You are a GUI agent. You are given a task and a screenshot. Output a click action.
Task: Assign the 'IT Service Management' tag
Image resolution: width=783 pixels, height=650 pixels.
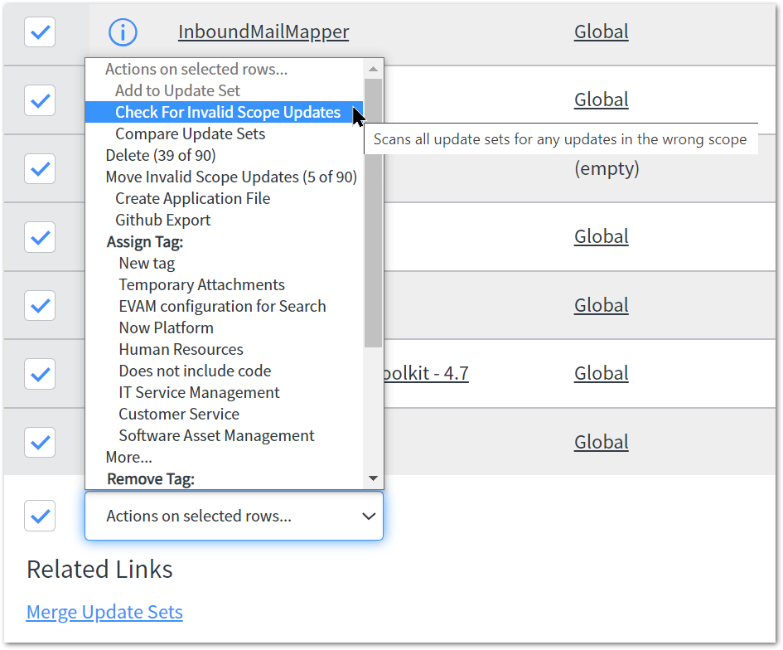pos(199,392)
